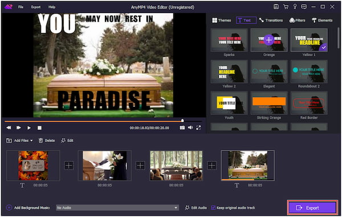Viewport: 342px width, 217px height.
Task: Click the rewind playback button
Action: 9,128
